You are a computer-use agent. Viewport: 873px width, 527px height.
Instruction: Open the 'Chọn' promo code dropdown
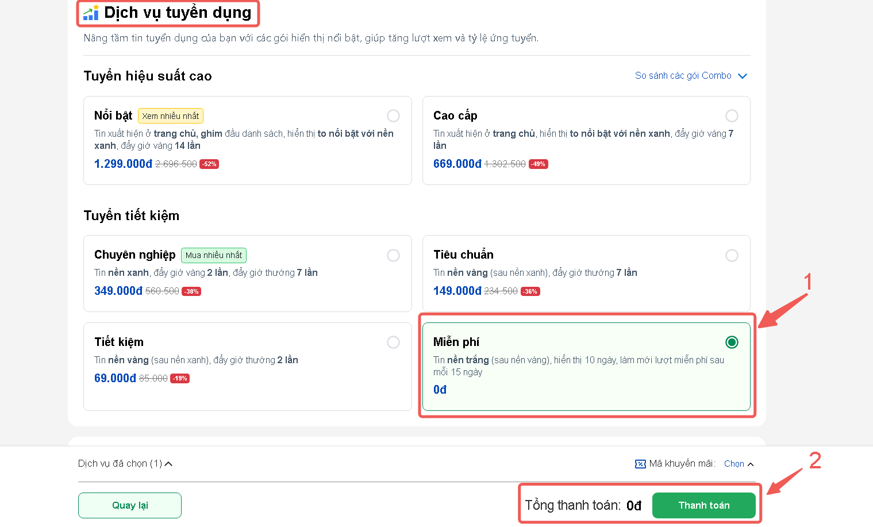[x=739, y=464]
